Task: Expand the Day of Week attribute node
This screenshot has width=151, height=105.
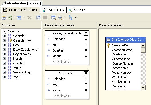Action: 4,54
